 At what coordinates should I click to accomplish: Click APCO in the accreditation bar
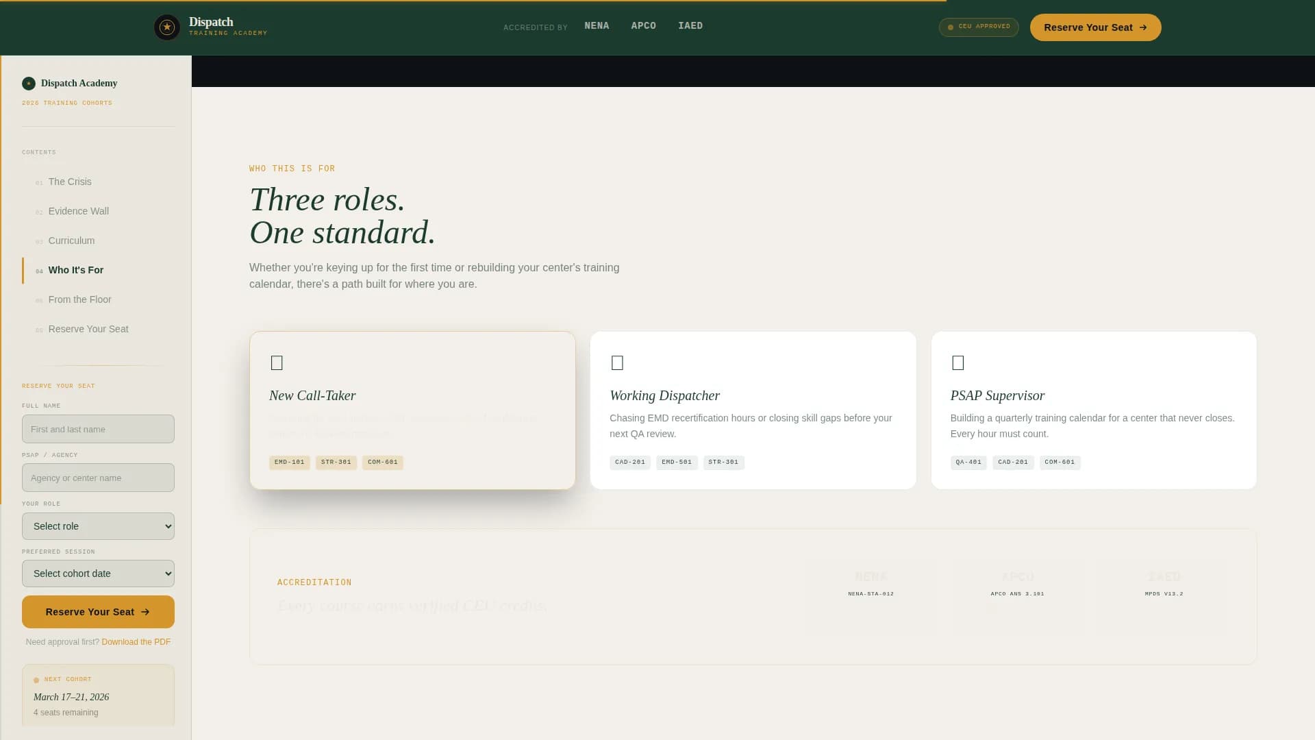coord(643,25)
